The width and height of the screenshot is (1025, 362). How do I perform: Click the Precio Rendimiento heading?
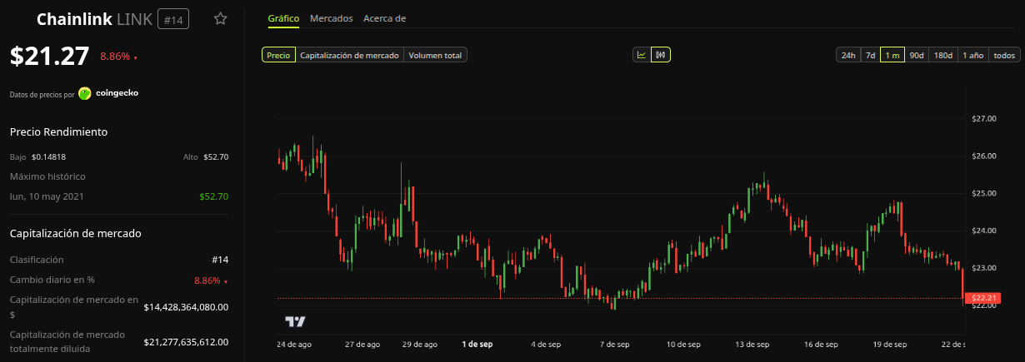[58, 131]
